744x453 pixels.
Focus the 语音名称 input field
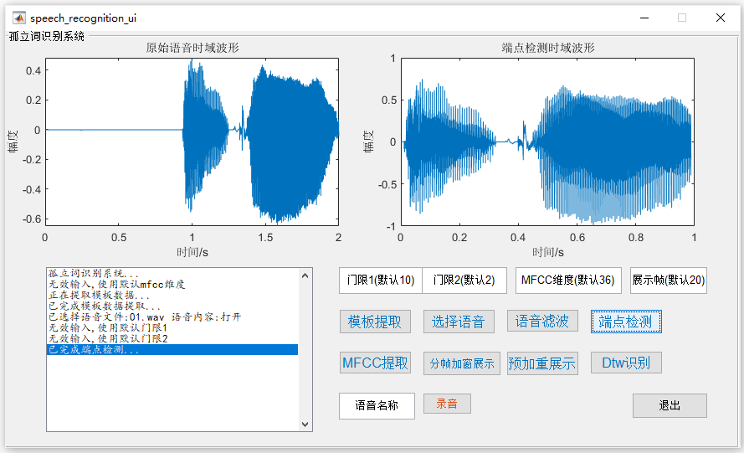click(377, 405)
